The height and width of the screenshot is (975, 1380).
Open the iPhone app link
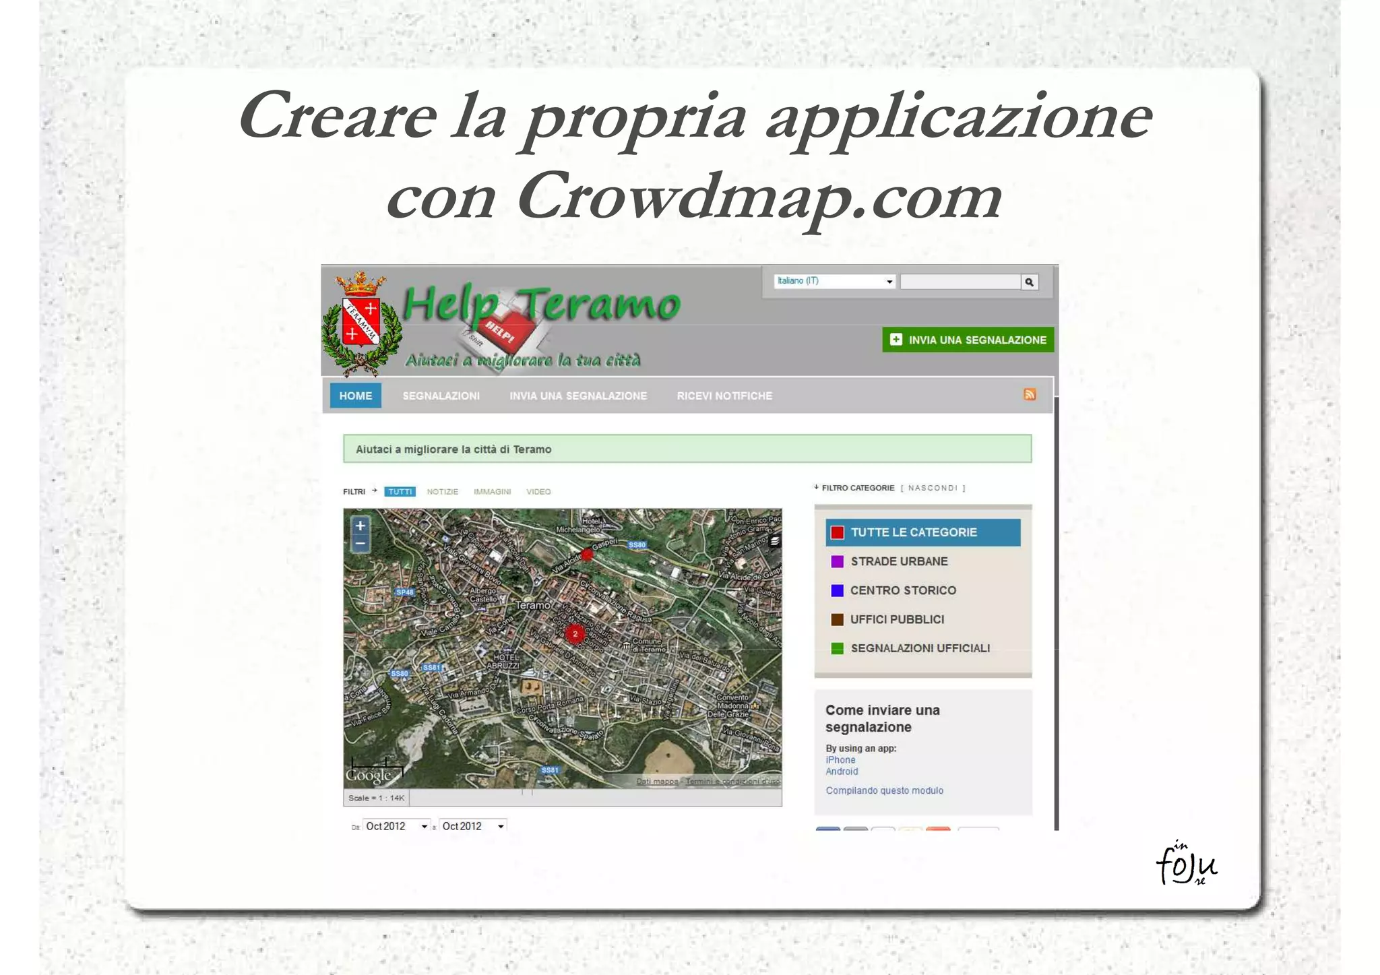click(x=840, y=760)
